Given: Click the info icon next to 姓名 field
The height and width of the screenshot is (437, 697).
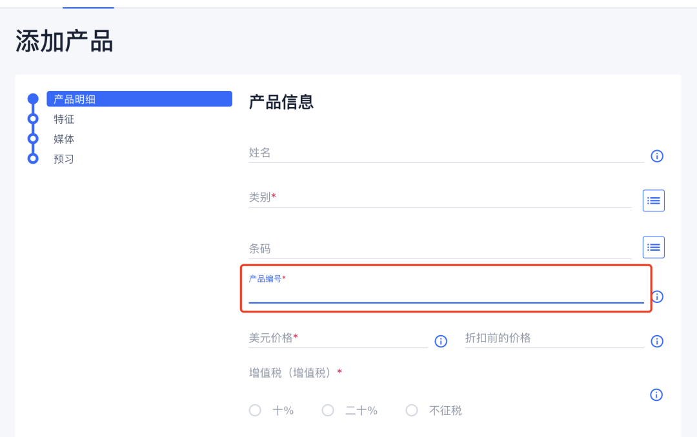Looking at the screenshot, I should pyautogui.click(x=656, y=156).
